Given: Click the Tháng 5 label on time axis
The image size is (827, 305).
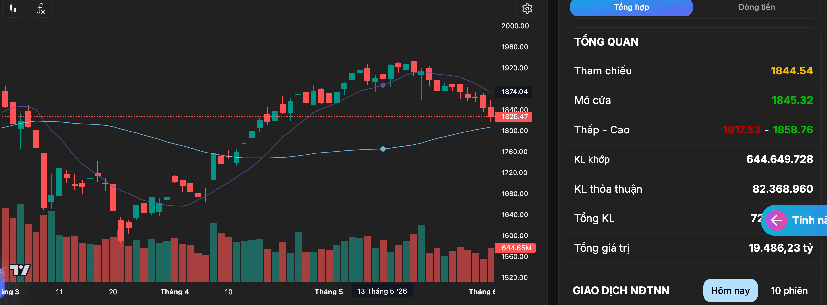Looking at the screenshot, I should tap(329, 292).
